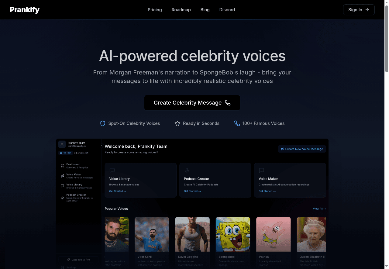Click the shield icon beside Spot-On Celebrity Voices
The image size is (389, 269).
tap(103, 123)
